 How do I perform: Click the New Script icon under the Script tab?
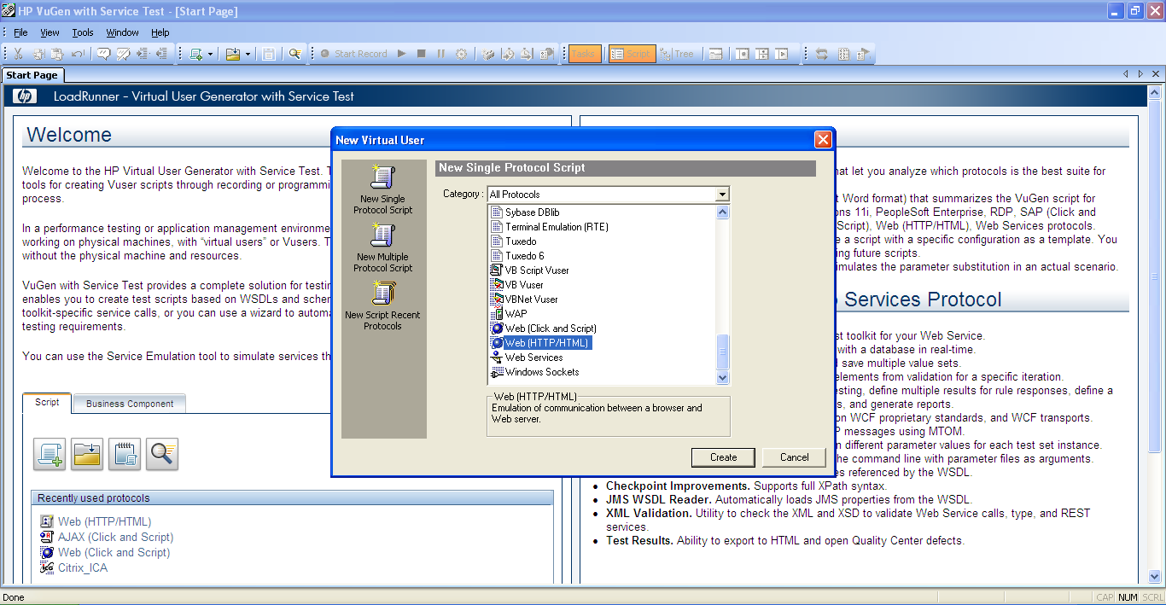pyautogui.click(x=50, y=454)
